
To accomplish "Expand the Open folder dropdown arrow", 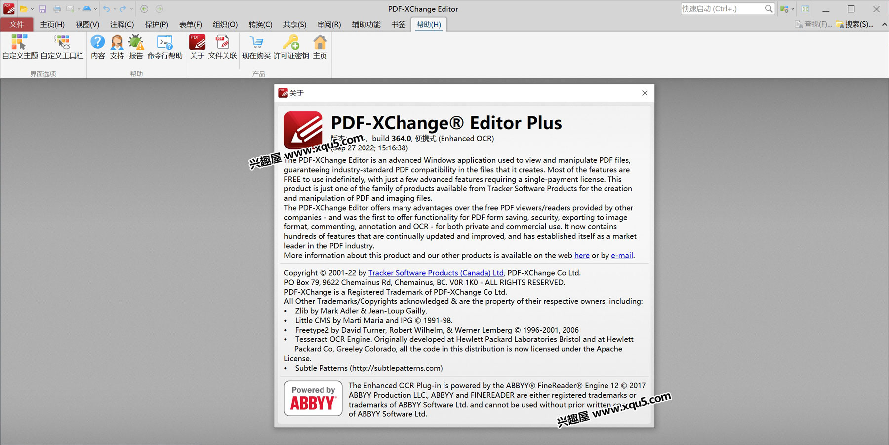I will (32, 9).
